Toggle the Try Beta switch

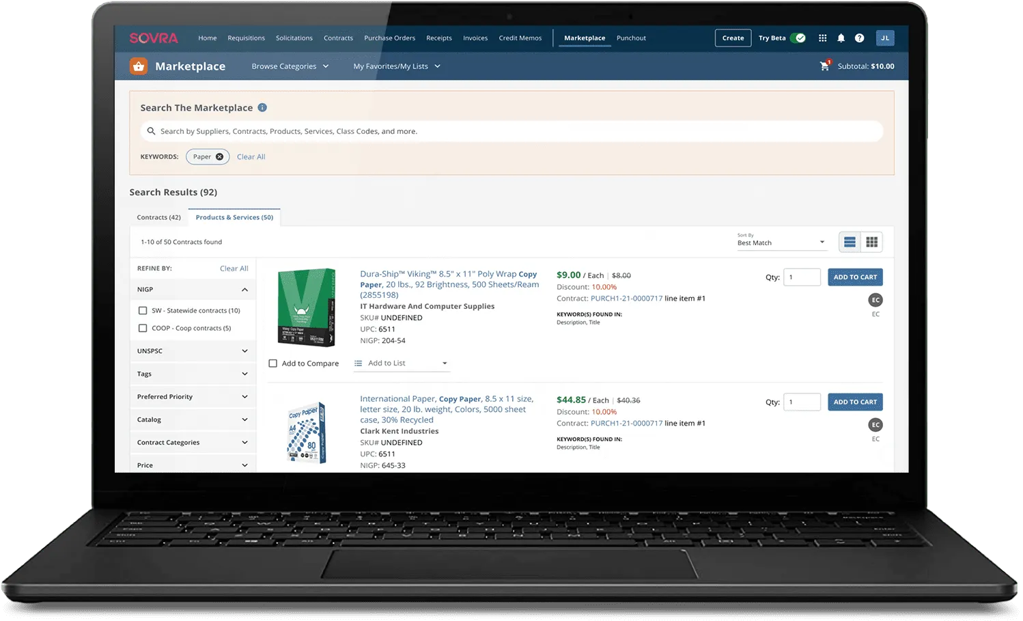click(x=798, y=38)
